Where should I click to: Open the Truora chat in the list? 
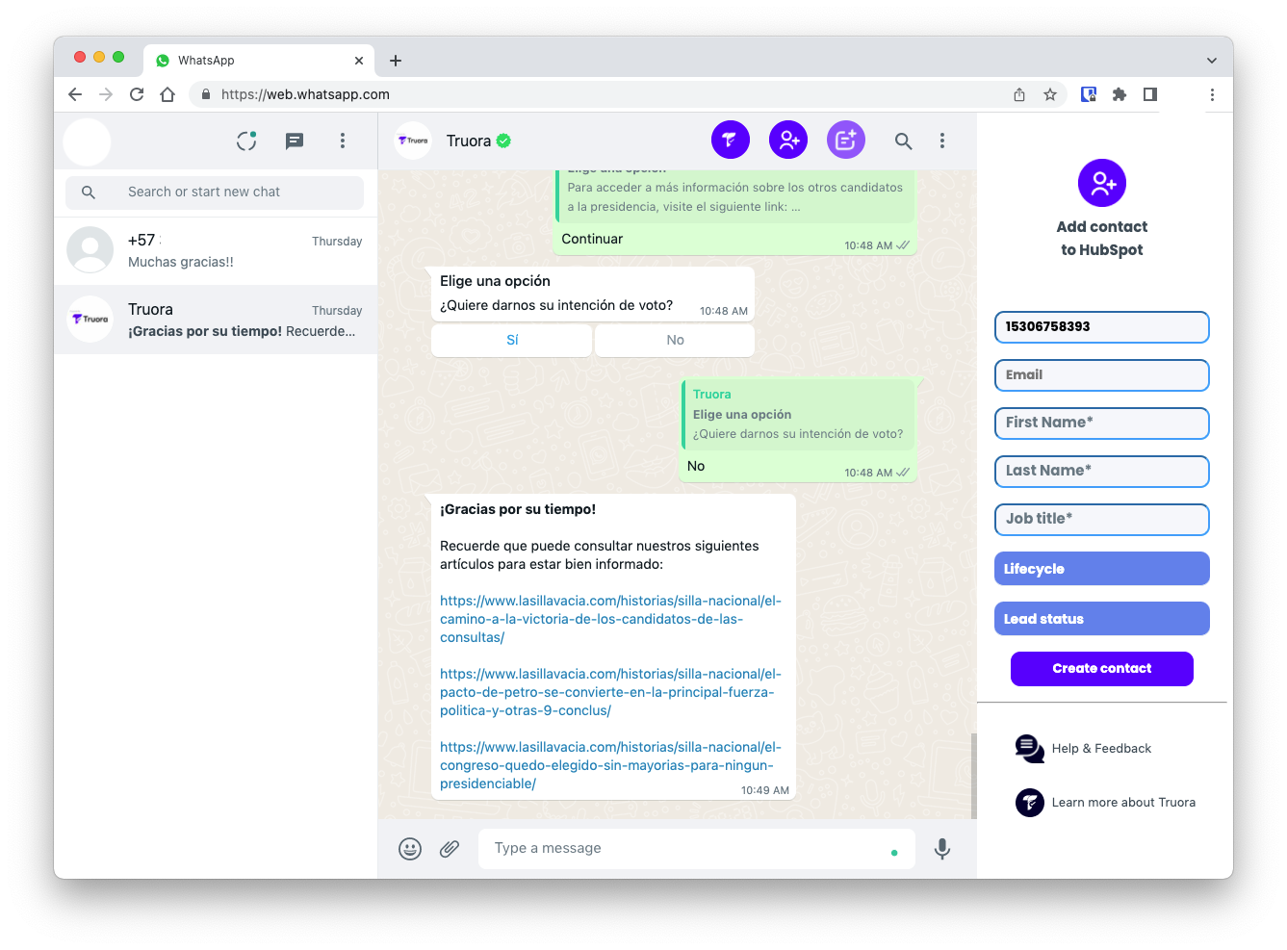216,320
